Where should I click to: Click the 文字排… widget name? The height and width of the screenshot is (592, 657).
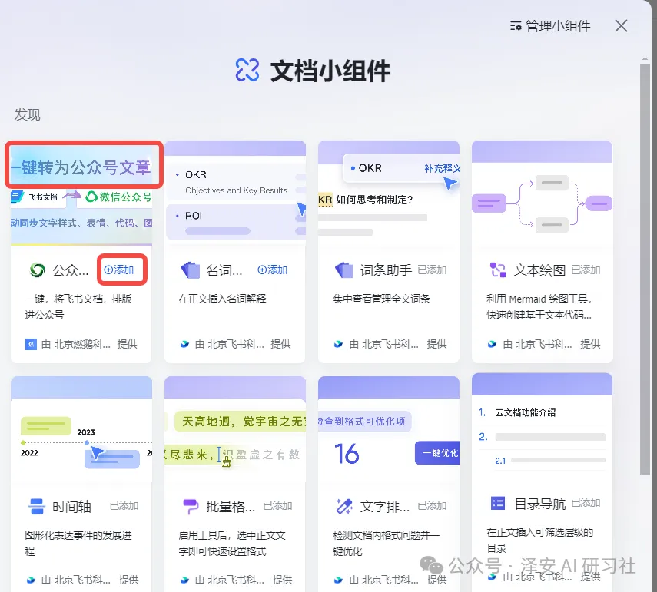385,507
